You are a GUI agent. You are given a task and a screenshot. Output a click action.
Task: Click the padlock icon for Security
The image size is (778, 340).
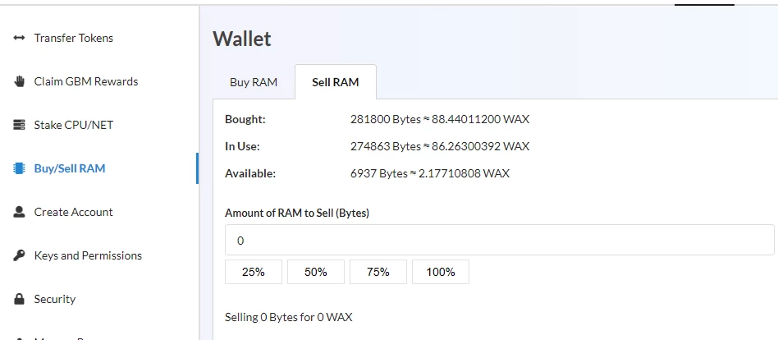19,299
